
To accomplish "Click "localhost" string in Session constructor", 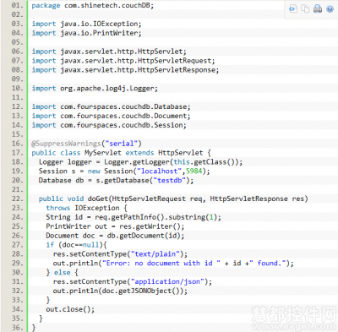I will 159,171.
